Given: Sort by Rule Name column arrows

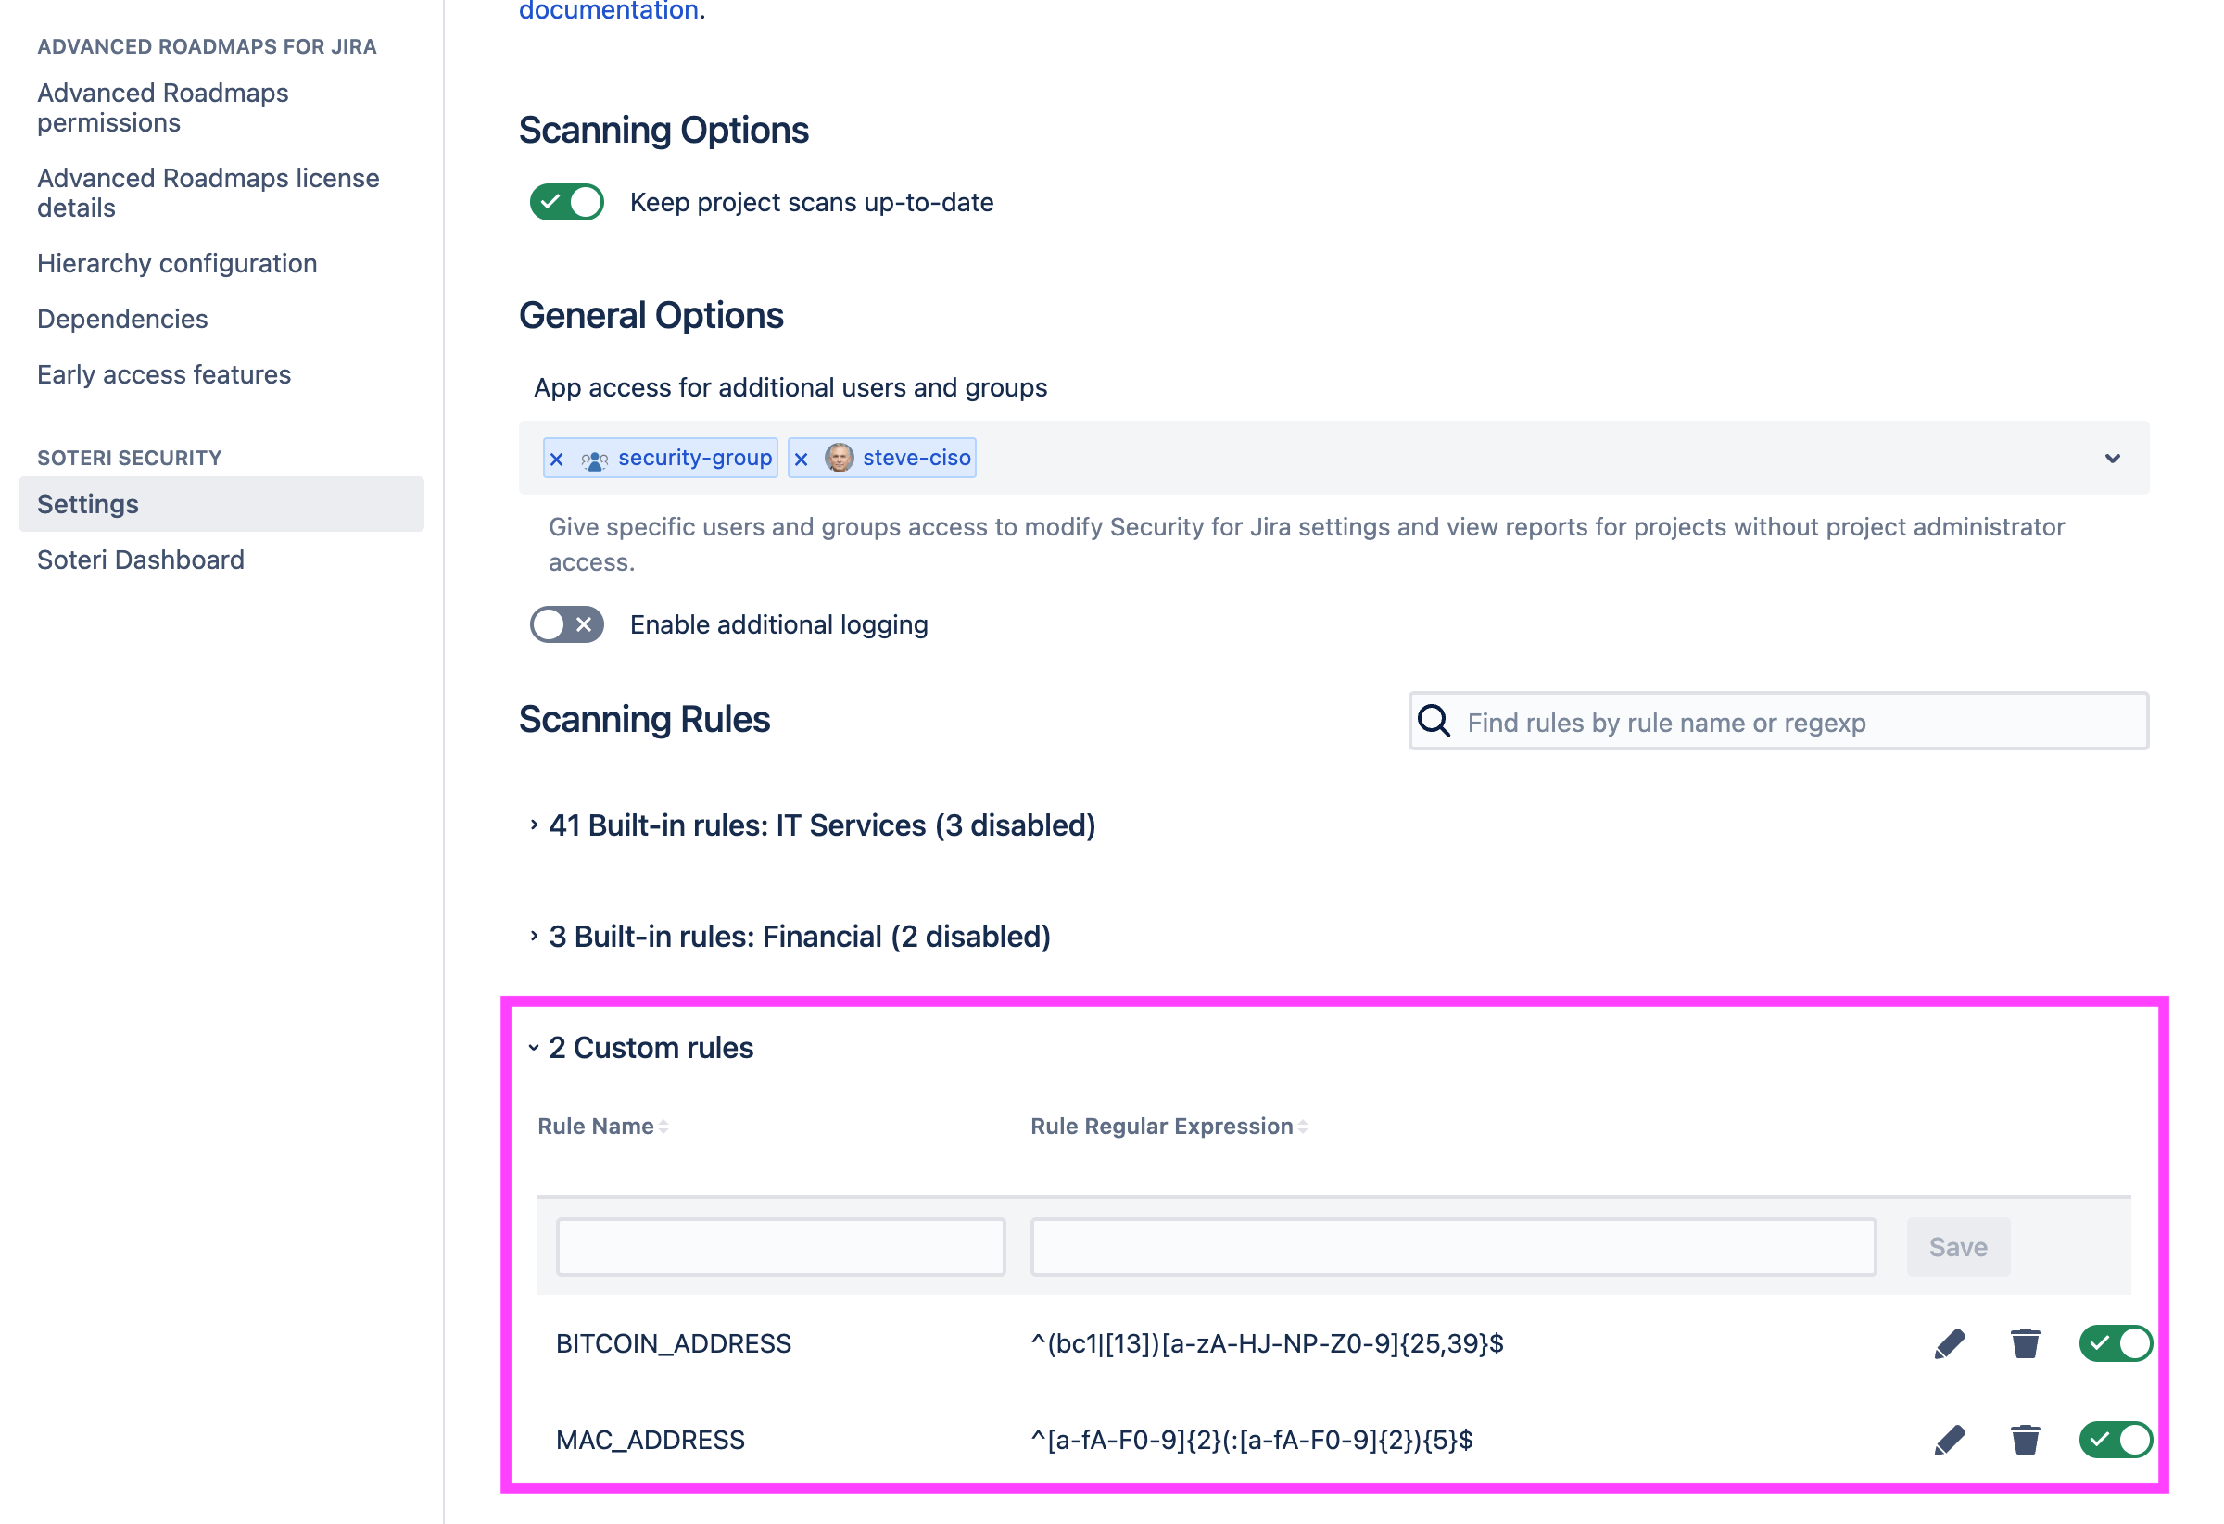Looking at the screenshot, I should (663, 1127).
